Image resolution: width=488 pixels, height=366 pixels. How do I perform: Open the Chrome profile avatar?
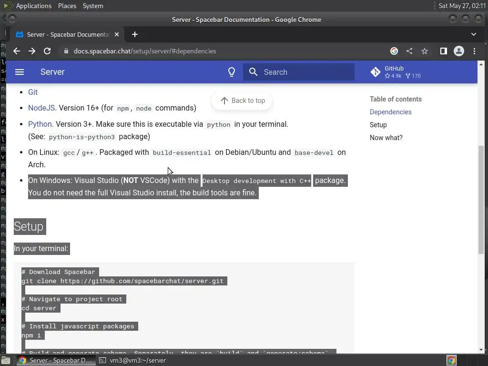point(459,51)
